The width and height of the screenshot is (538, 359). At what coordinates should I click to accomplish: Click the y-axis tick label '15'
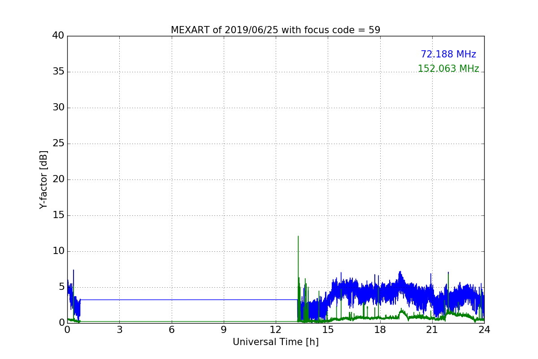tap(58, 215)
